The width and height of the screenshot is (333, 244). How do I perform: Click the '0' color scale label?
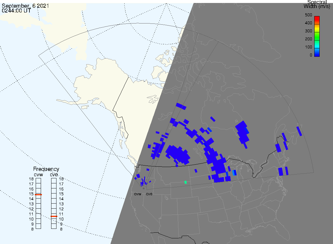coord(311,55)
